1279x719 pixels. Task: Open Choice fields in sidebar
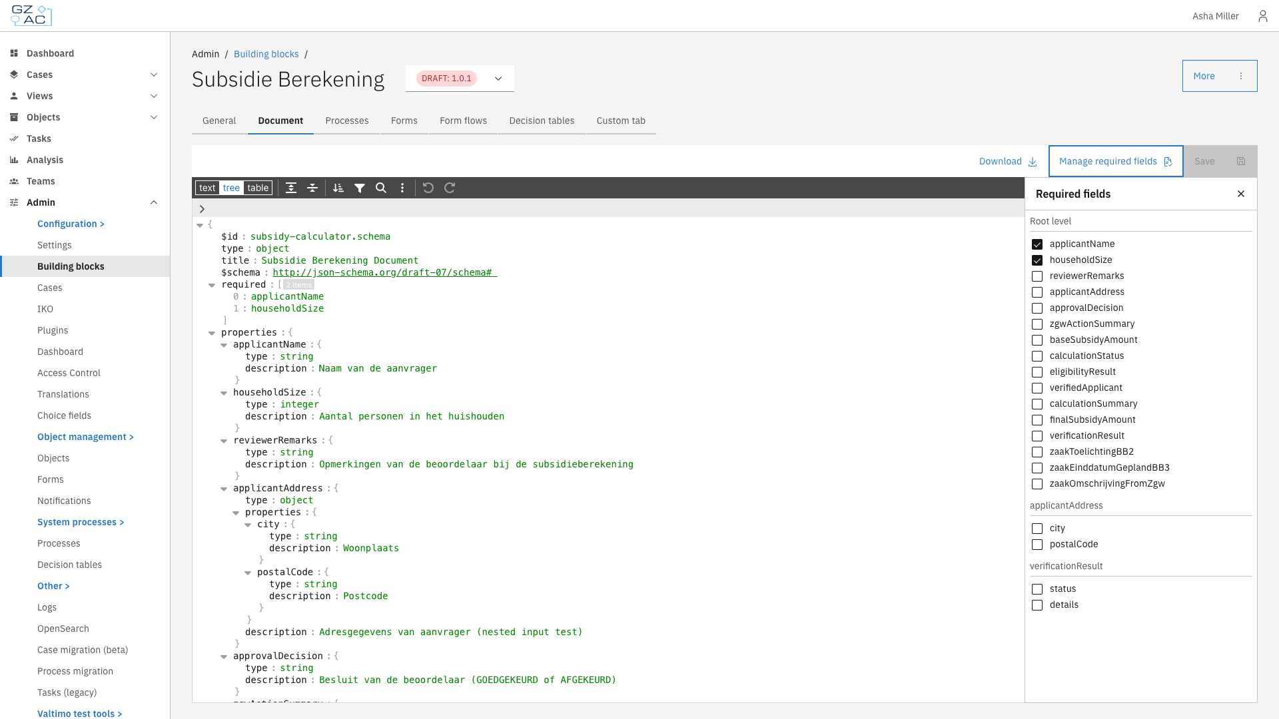point(64,415)
